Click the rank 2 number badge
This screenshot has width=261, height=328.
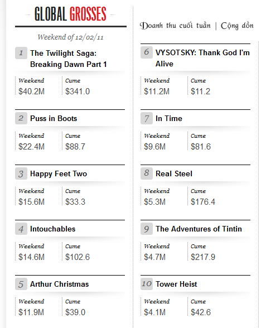tap(21, 118)
